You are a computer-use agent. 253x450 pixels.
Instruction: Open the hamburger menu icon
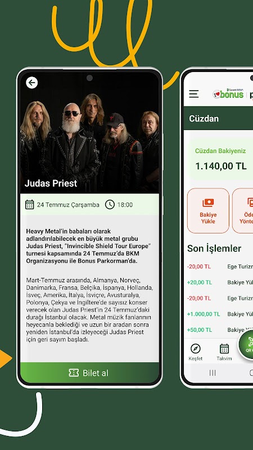pos(194,94)
